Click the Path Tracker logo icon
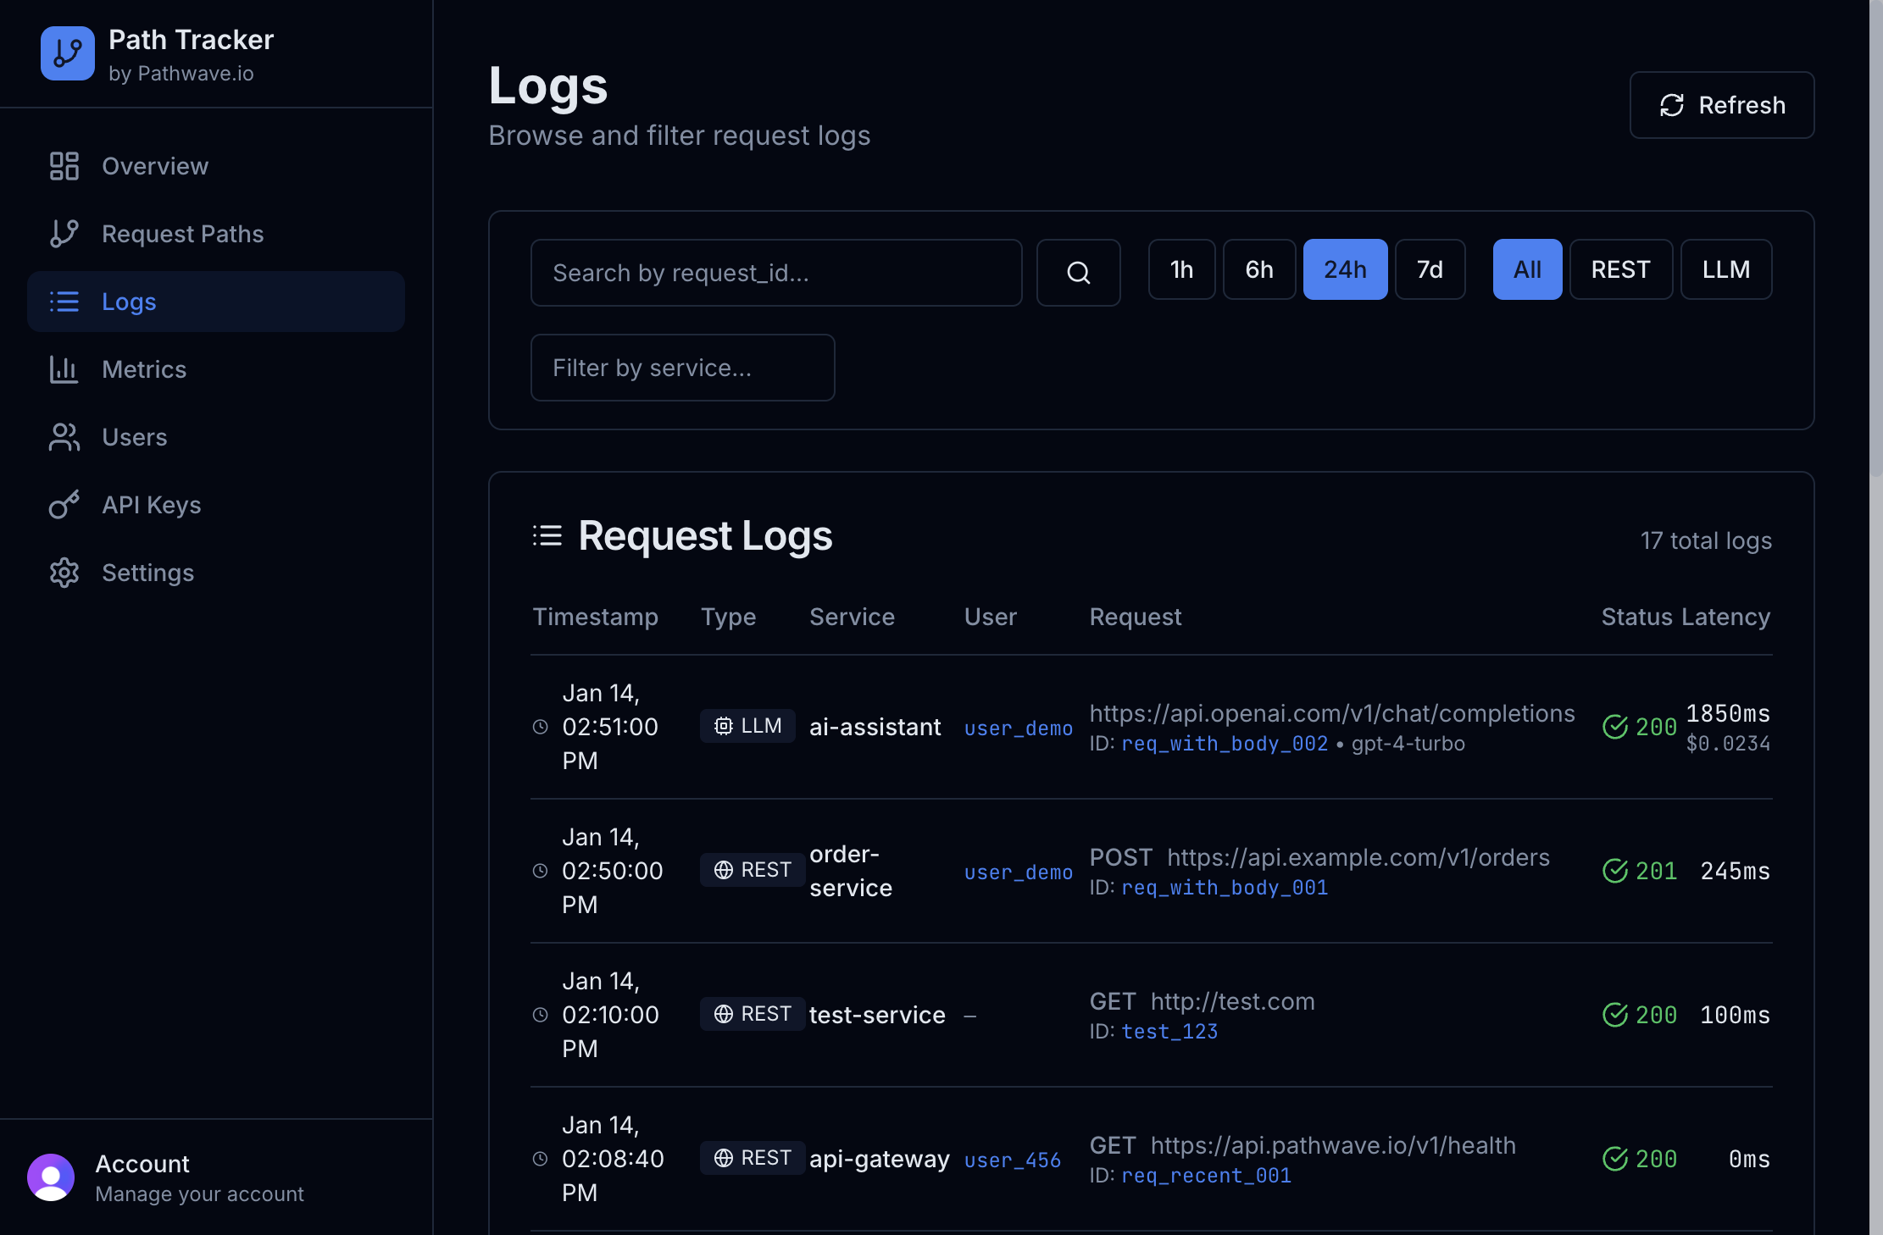The image size is (1883, 1235). [x=67, y=53]
